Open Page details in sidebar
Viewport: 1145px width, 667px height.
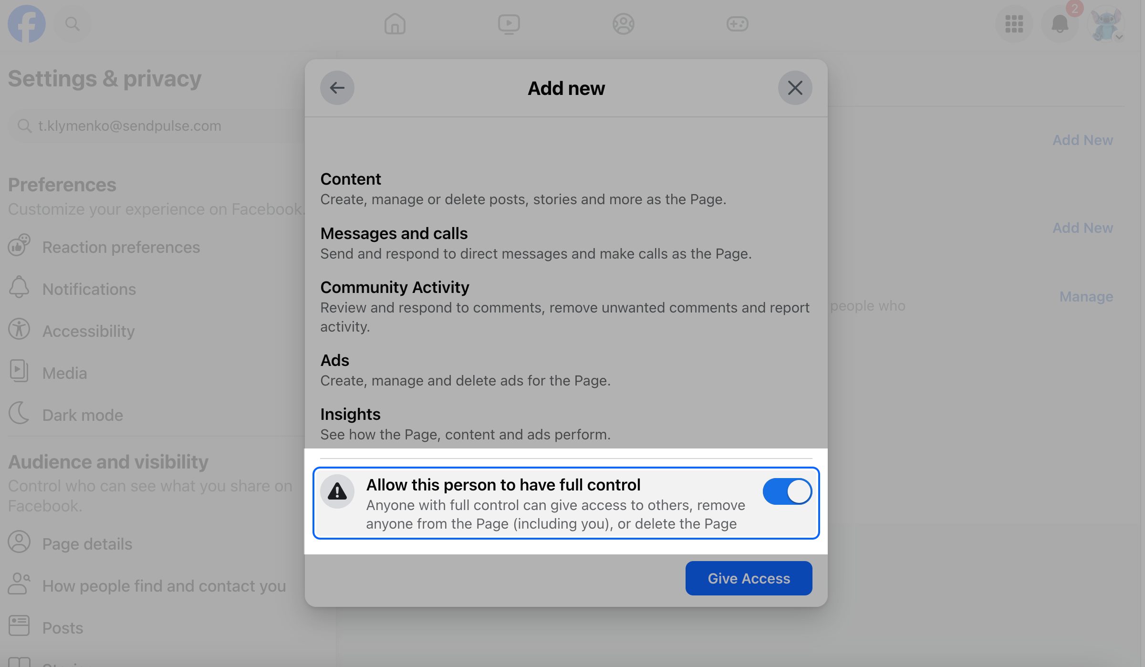click(87, 544)
